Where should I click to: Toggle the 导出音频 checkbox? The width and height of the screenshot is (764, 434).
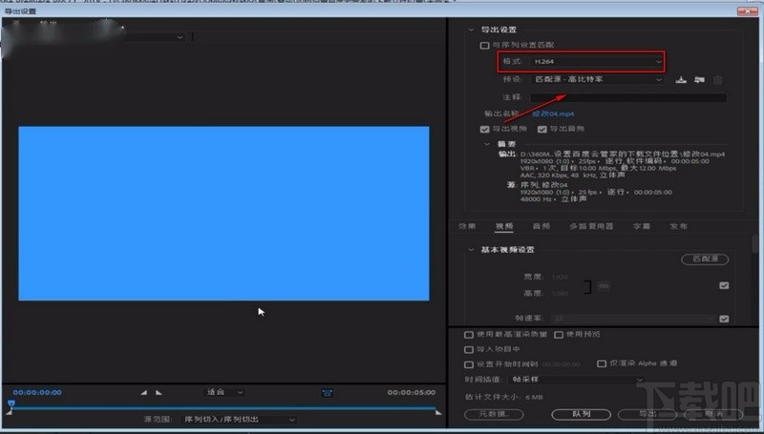541,130
